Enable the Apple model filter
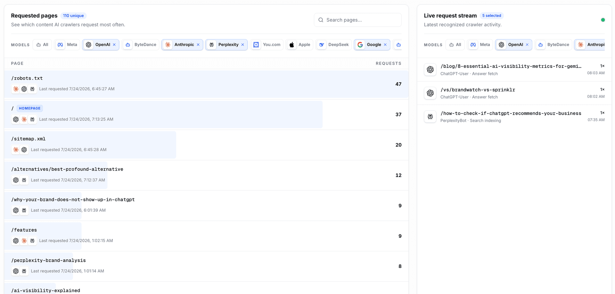 (x=299, y=45)
